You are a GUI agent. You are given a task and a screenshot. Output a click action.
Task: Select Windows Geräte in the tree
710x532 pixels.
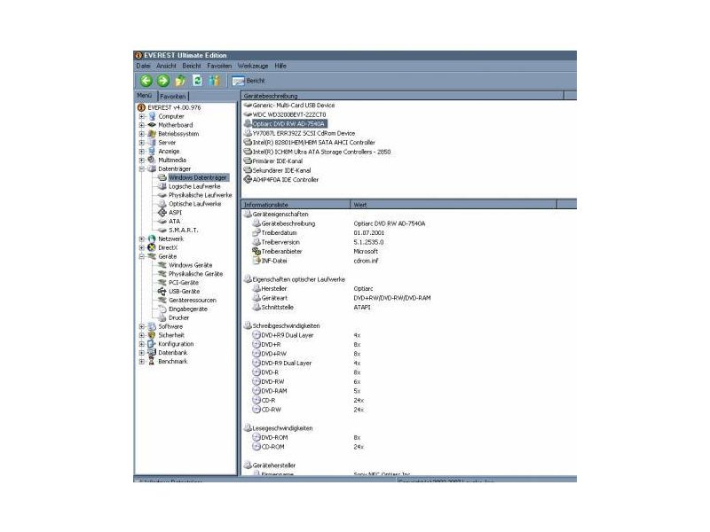coord(190,265)
